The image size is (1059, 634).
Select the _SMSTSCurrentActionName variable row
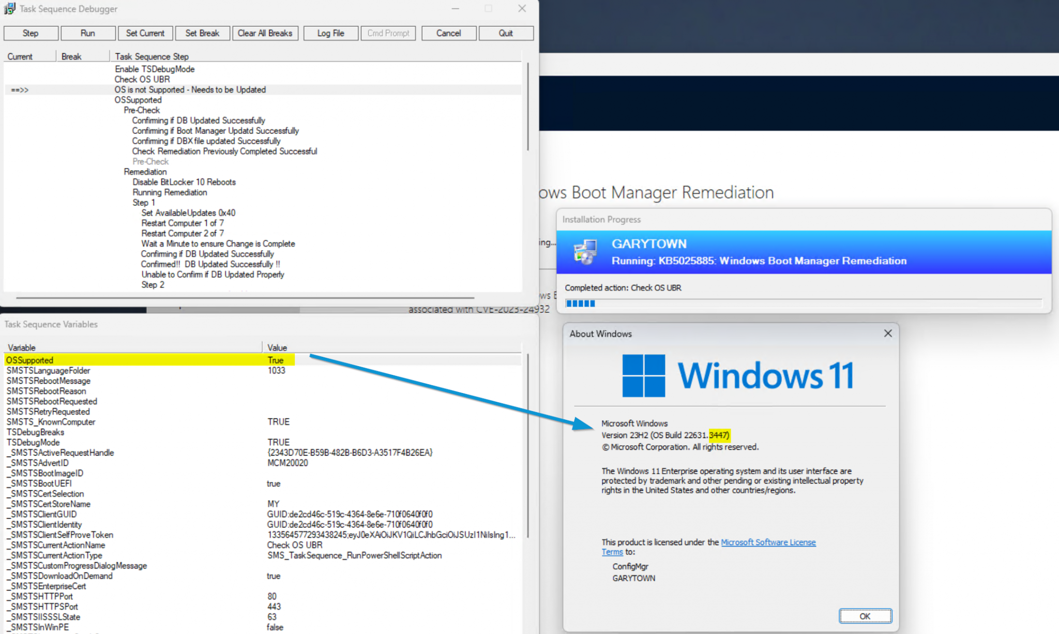pos(263,545)
